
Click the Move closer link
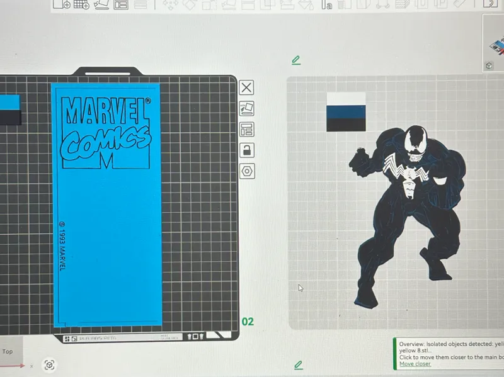pos(415,364)
